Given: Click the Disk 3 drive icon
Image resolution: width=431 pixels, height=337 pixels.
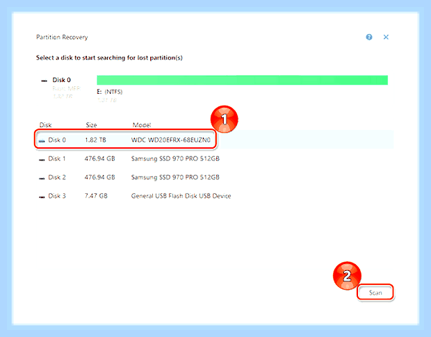Looking at the screenshot, I should [x=42, y=197].
